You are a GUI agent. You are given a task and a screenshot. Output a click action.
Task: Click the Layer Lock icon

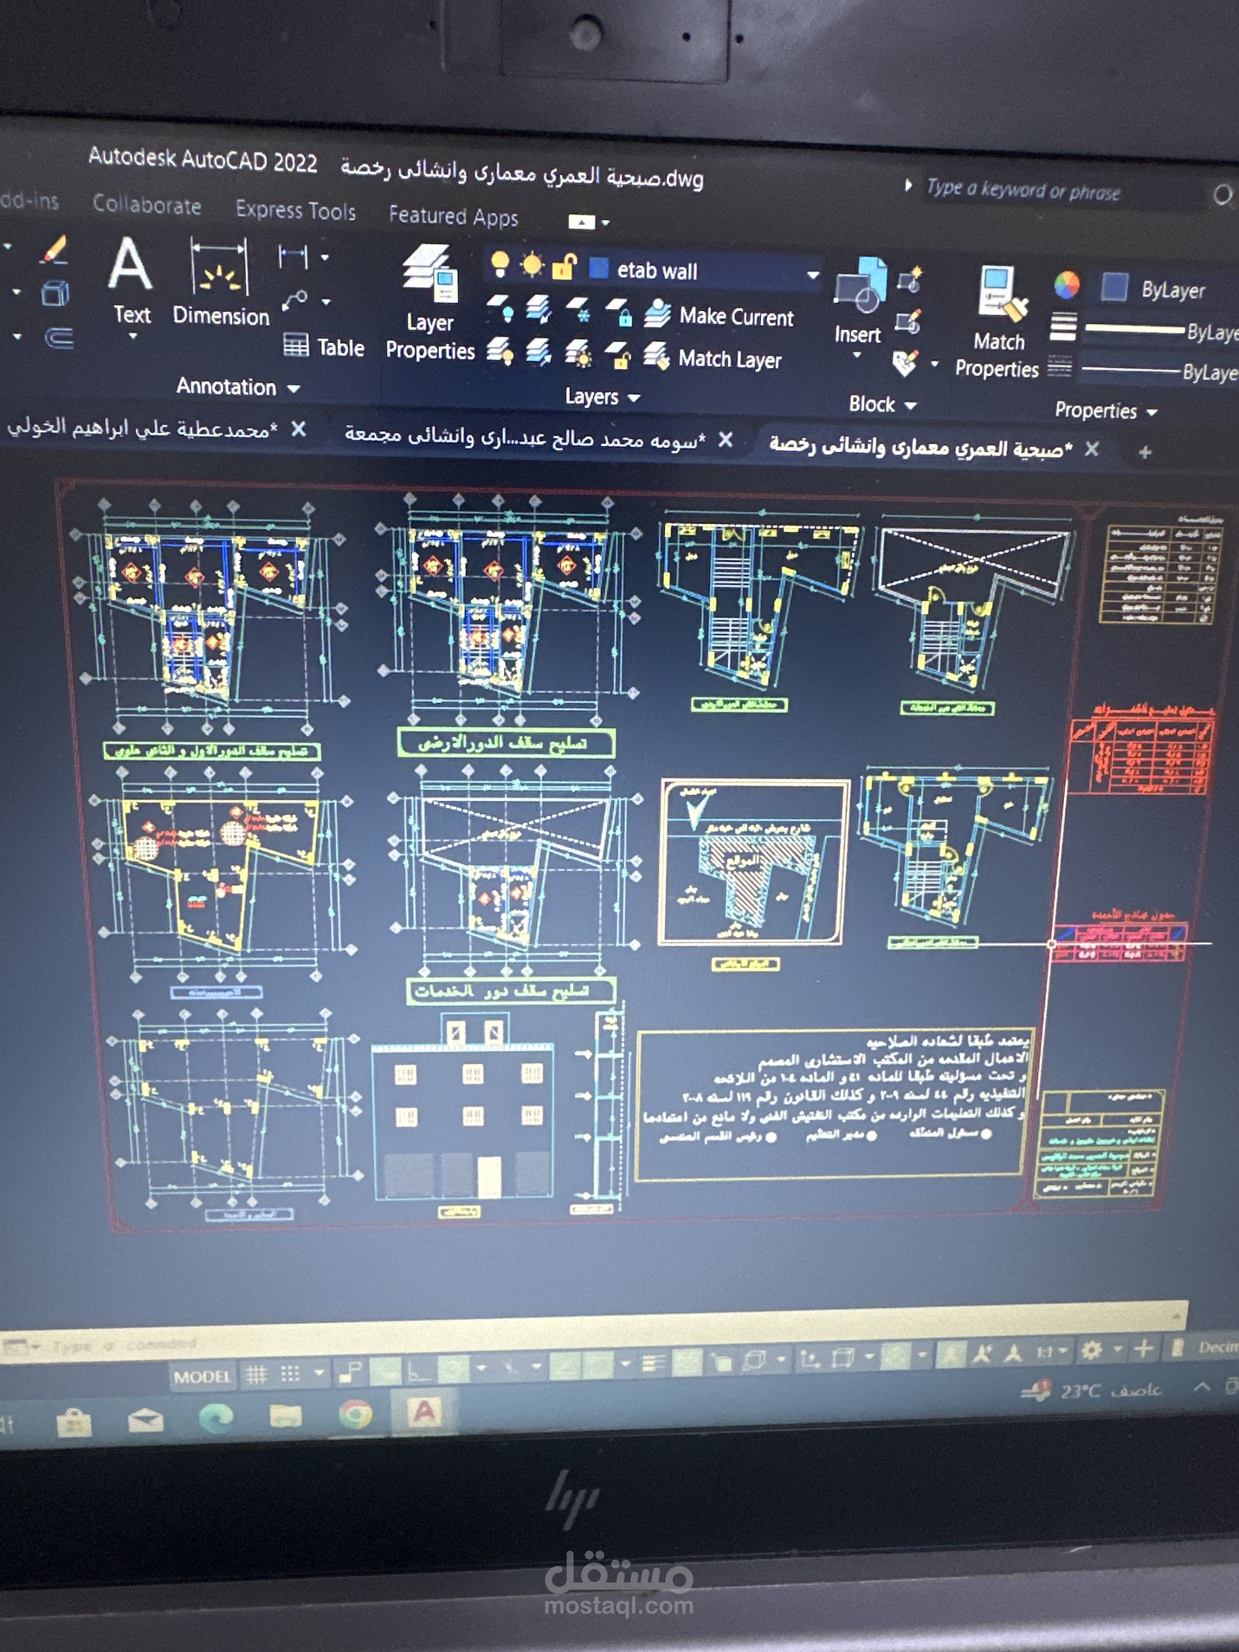coord(618,313)
